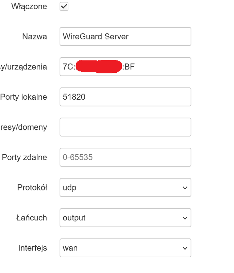
Task: Click the chevron arrow in the Łańcuch selector
Action: [185, 218]
